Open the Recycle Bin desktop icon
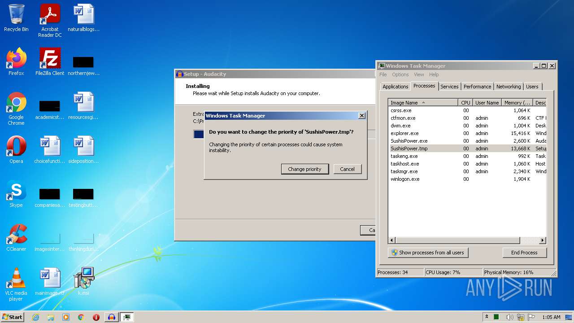This screenshot has height=323, width=574. 16,18
